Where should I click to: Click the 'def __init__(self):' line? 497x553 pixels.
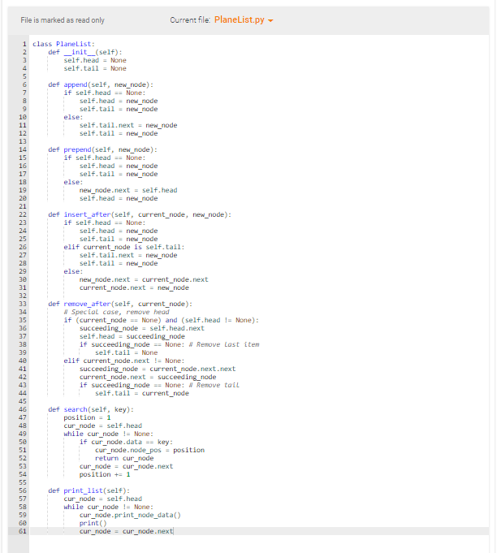pos(85,52)
